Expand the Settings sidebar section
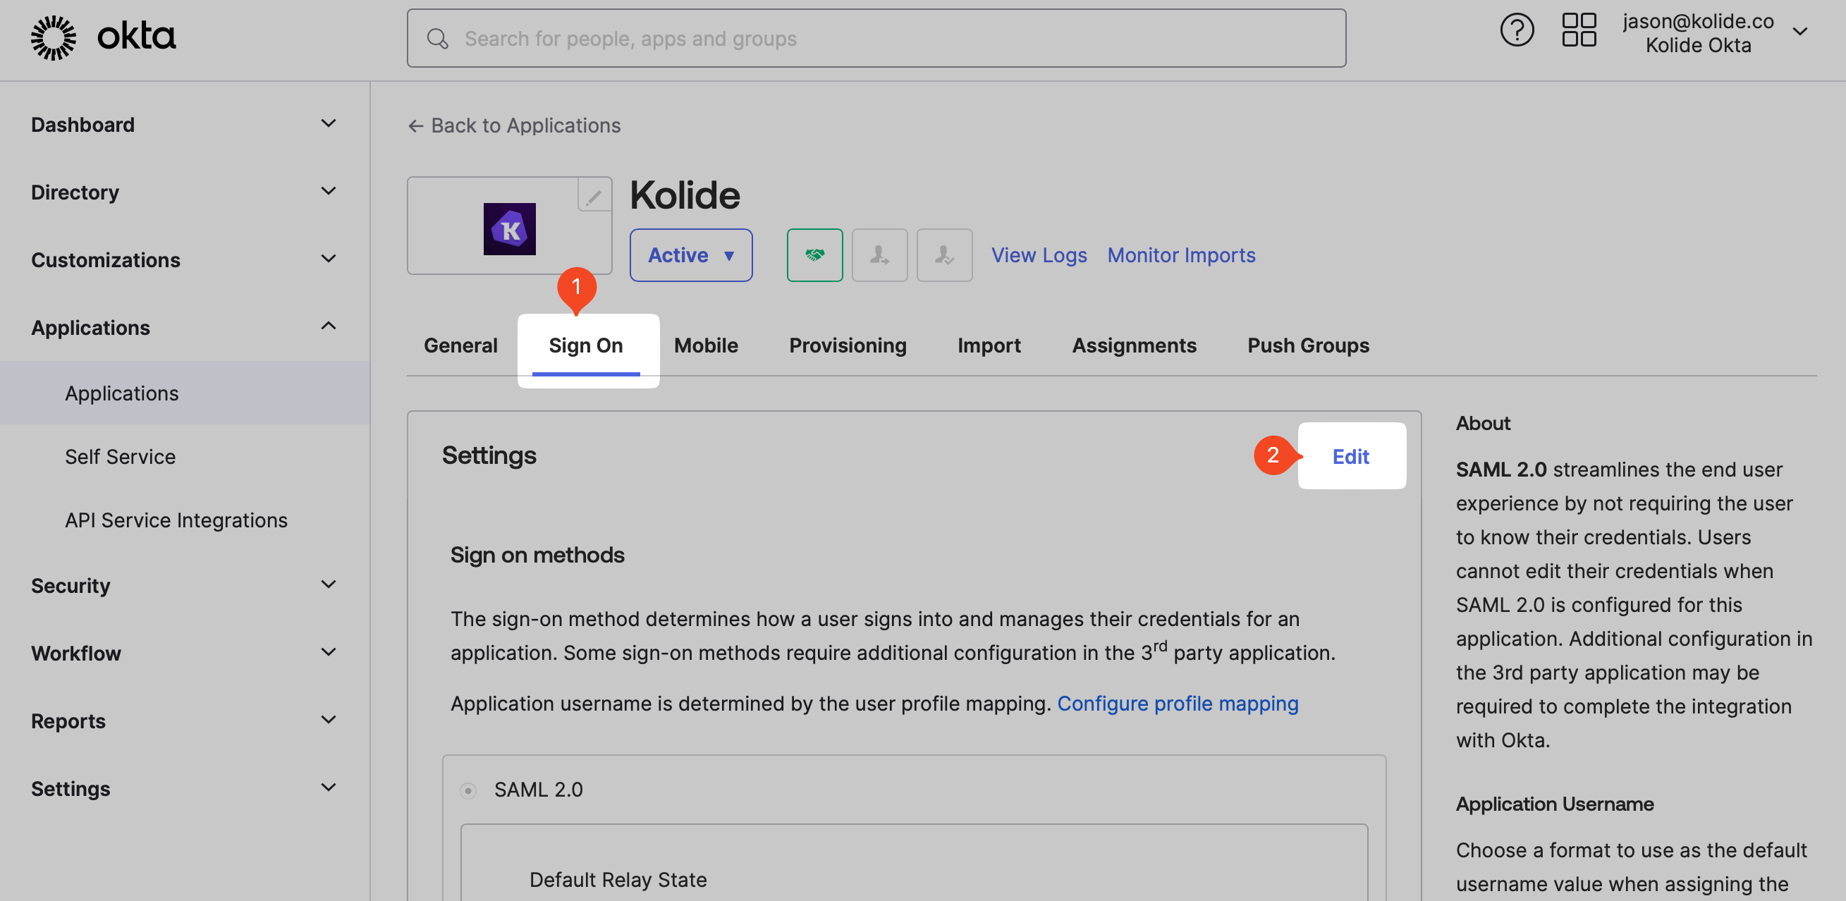This screenshot has height=901, width=1846. tap(184, 788)
